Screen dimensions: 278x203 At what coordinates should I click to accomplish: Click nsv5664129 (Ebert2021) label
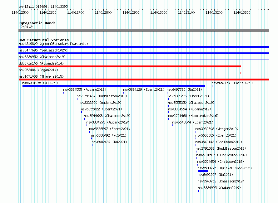pyautogui.click(x=144, y=89)
